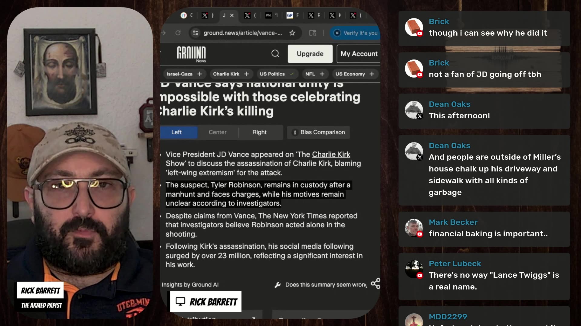Open the Google Lens search icon in the toolbar
Viewport: 581px width, 326px height.
313,33
